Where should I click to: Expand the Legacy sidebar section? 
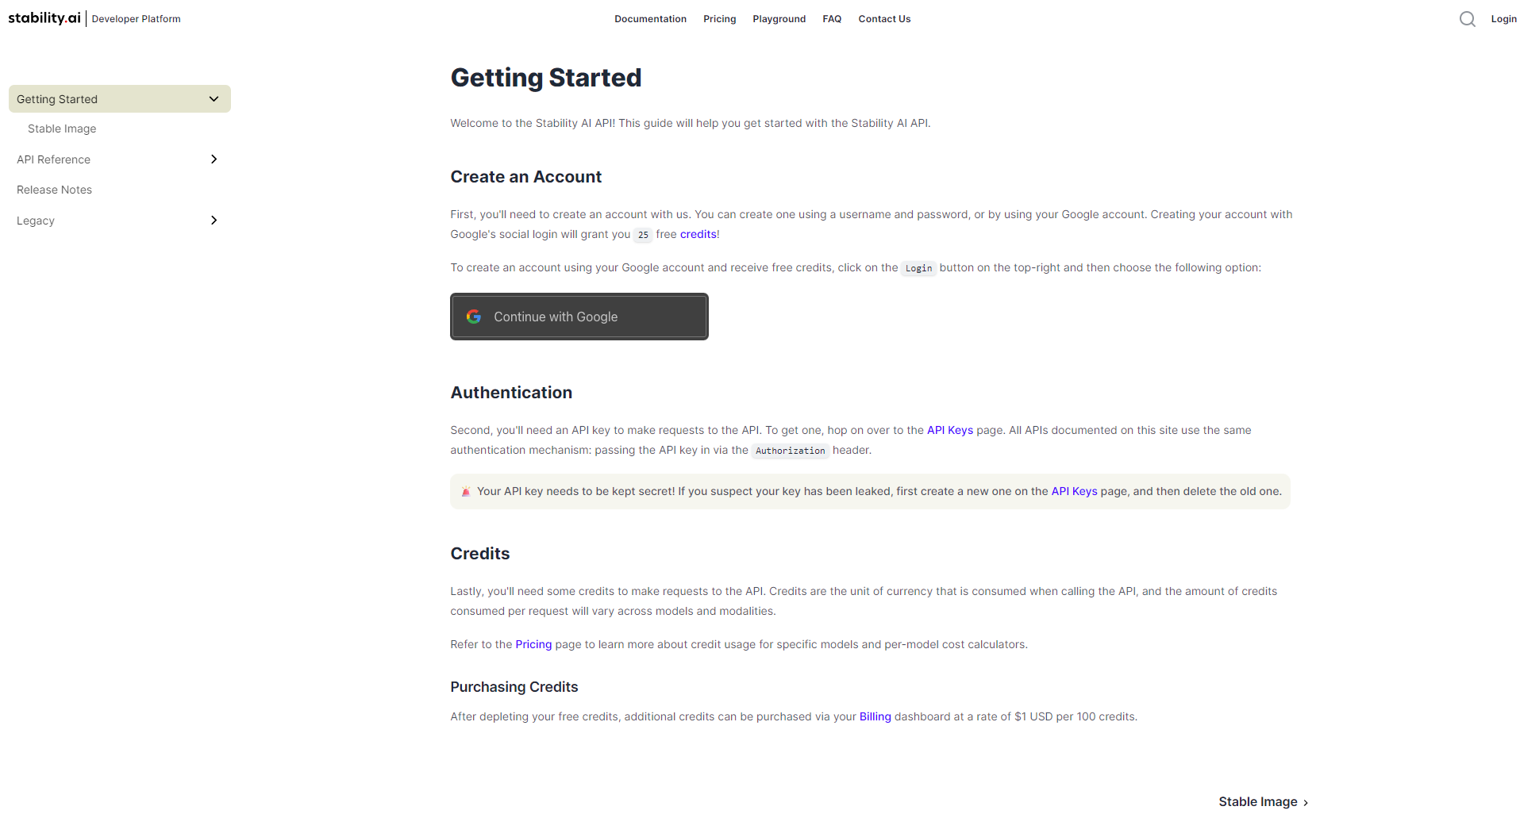[x=214, y=221]
